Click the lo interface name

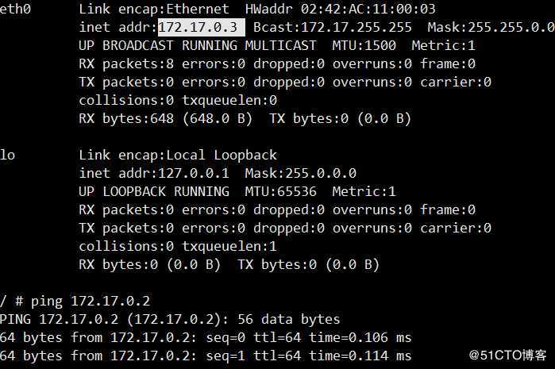pos(8,155)
